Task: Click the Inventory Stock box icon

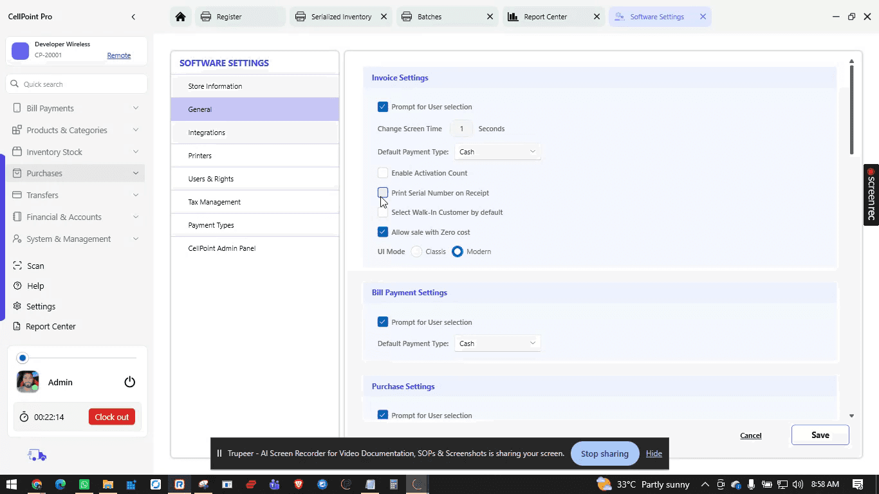Action: pyautogui.click(x=17, y=152)
